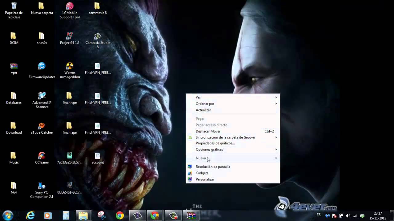Select the first FinchVPN_FREE file
Screen dimensions: 394x221
click(98, 68)
